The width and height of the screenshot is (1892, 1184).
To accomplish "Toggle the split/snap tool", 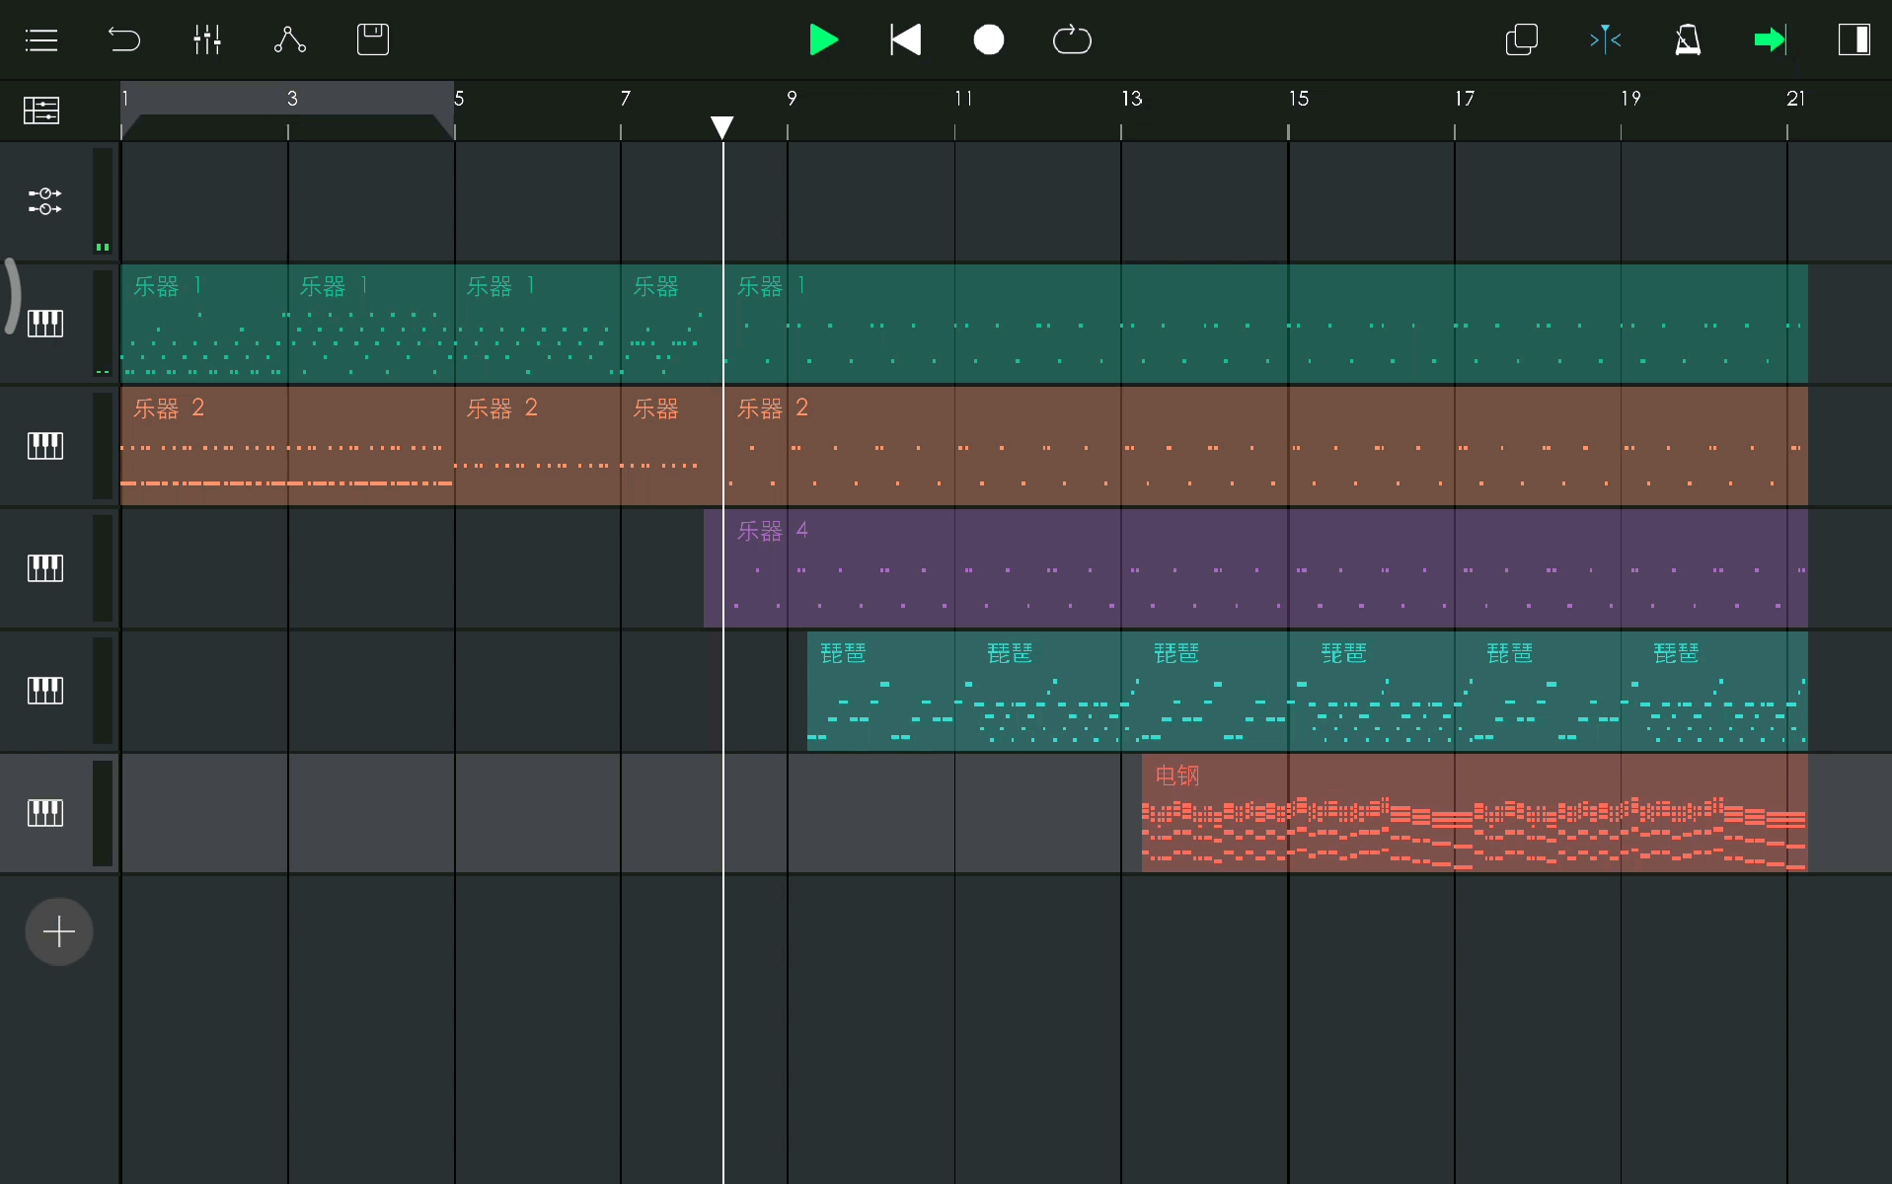I will (1605, 40).
